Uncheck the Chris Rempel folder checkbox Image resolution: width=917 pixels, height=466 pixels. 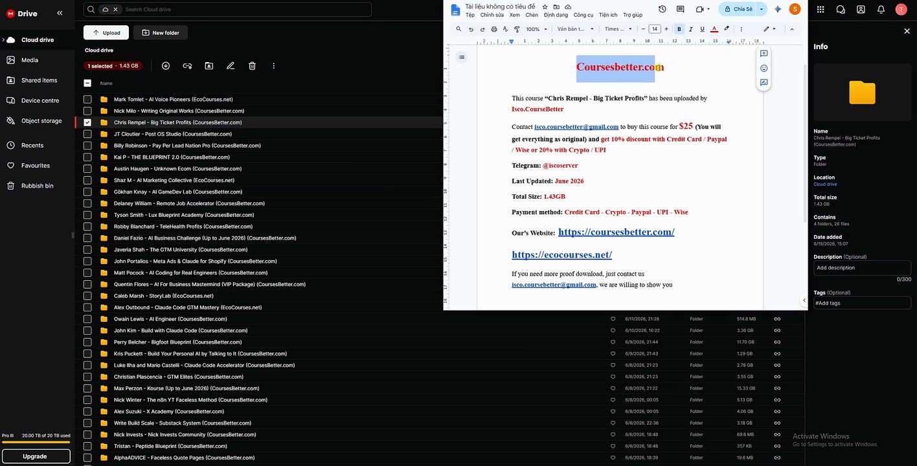[87, 122]
